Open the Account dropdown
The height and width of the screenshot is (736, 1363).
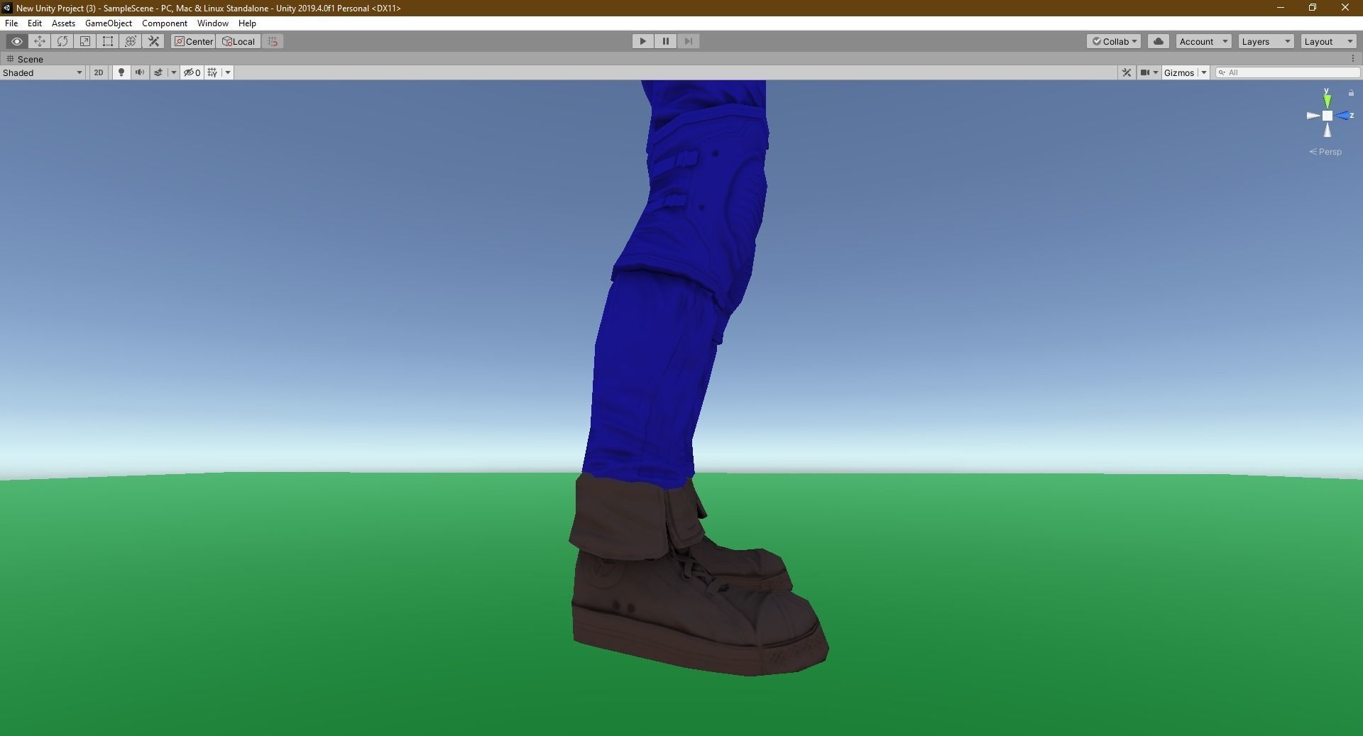coord(1203,41)
